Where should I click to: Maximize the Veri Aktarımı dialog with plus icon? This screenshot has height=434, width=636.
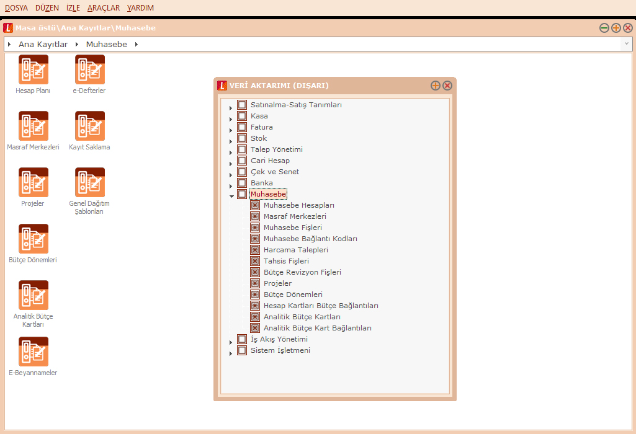pos(435,86)
